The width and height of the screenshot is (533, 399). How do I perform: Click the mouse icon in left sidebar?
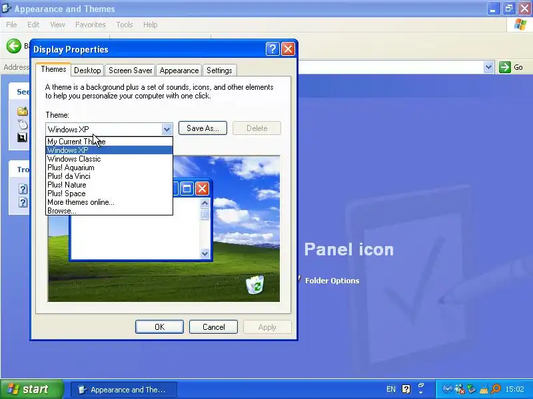(23, 124)
